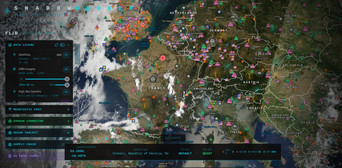Click the Shodan Connector radar icon
342x168 pixels.
(x=10, y=121)
